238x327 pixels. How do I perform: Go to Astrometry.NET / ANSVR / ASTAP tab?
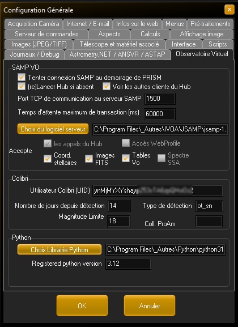[x=117, y=54]
